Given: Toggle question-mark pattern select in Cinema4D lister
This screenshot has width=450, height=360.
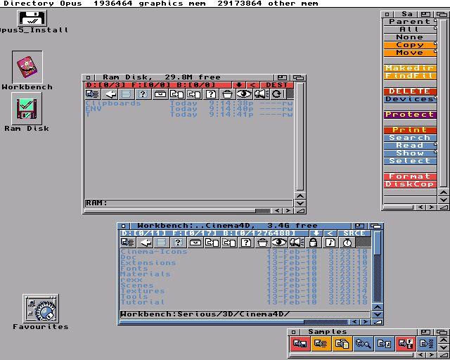Looking at the screenshot, I should 178,243.
